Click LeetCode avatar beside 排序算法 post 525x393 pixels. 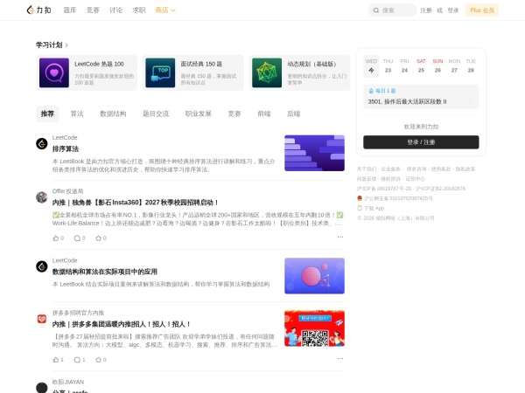click(x=42, y=144)
